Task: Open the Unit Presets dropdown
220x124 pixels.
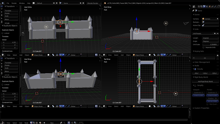Action: [202, 34]
